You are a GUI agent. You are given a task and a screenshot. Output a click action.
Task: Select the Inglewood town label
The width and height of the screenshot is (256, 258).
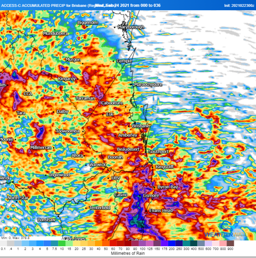(59, 175)
